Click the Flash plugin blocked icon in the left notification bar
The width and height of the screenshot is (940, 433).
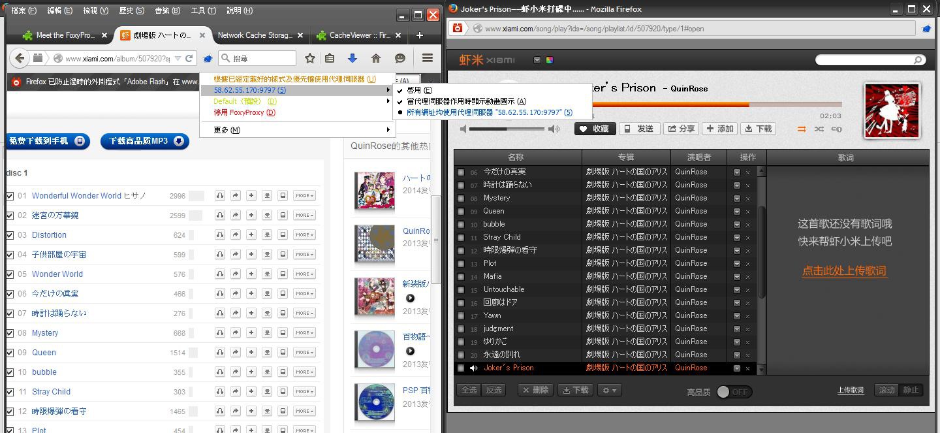[16, 82]
